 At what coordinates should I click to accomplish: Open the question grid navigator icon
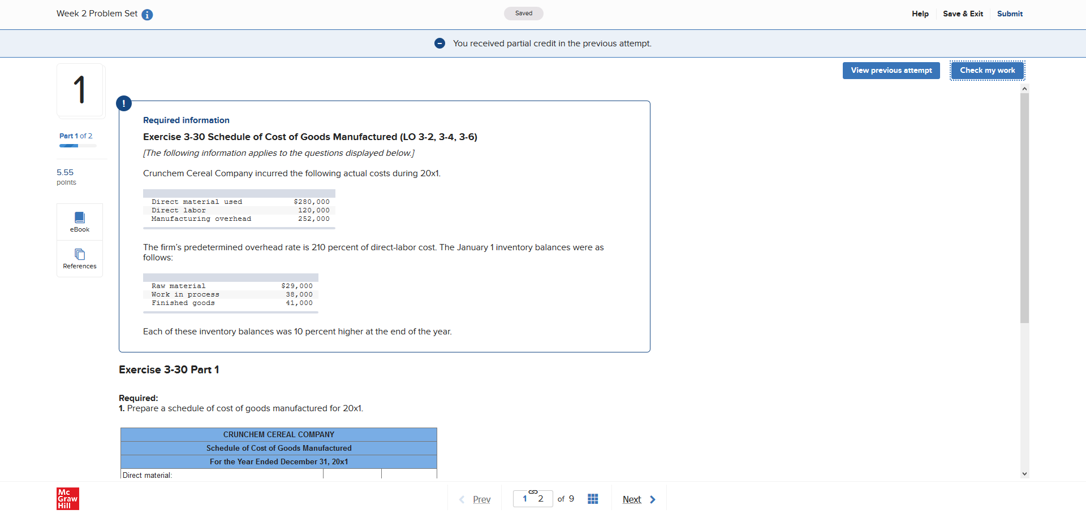pos(593,499)
